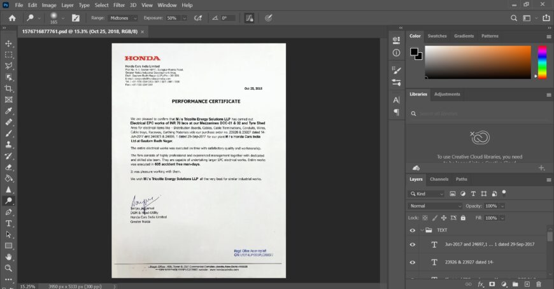Open the layer Kind filter dropdown

pyautogui.click(x=426, y=194)
